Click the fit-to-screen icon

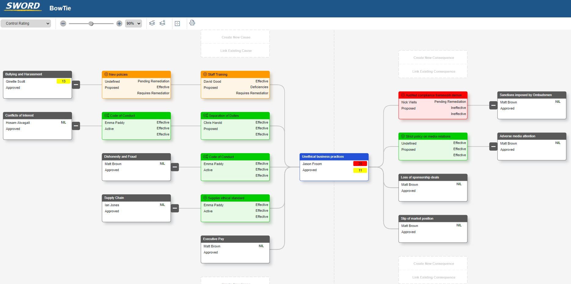(x=177, y=23)
